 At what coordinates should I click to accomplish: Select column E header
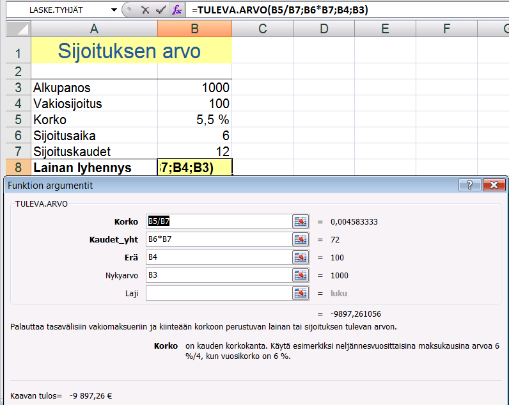click(x=386, y=29)
